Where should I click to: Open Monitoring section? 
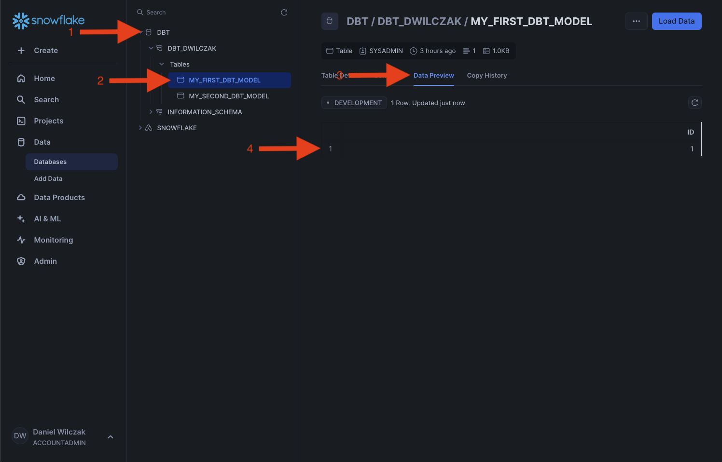point(53,240)
